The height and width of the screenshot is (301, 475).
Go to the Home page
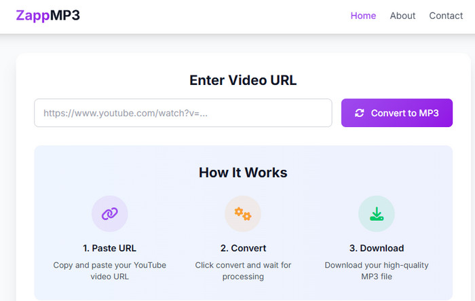pos(363,16)
